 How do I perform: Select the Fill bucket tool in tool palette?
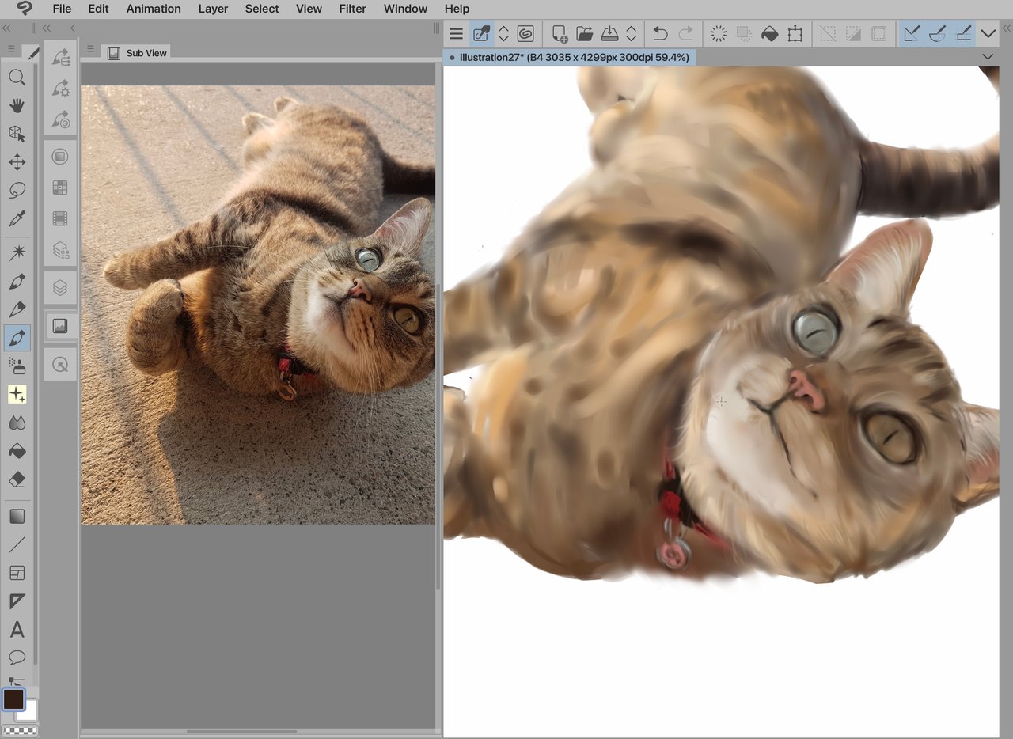tap(17, 451)
